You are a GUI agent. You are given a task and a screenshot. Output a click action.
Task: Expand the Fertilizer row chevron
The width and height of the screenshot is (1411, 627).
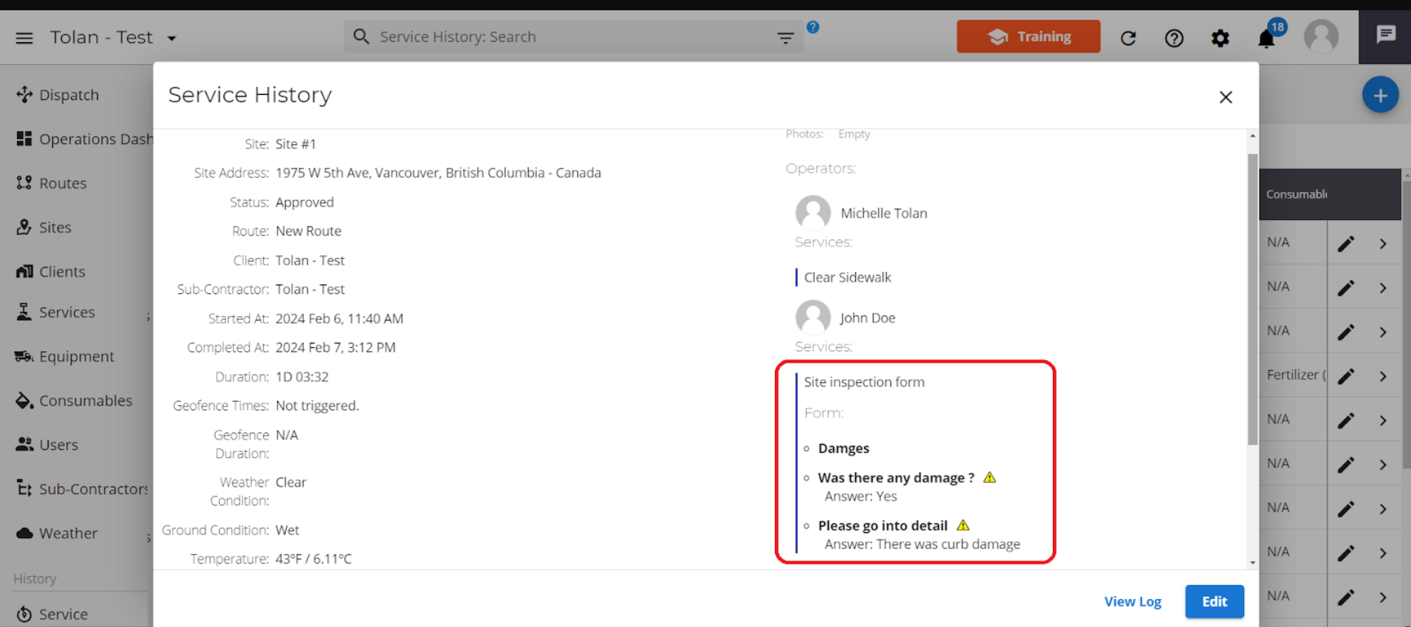(1383, 376)
